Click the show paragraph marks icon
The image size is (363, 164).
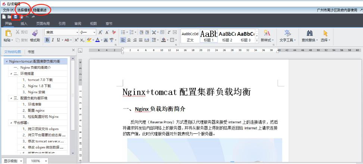(169, 32)
